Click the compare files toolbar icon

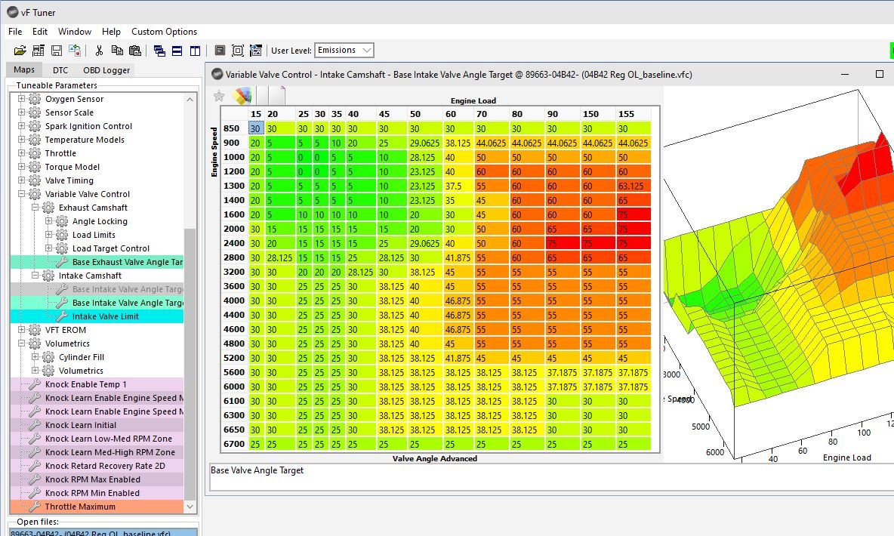tap(75, 51)
